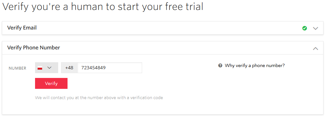
Task: Focus the phone number field showing 723454849
Action: click(x=110, y=68)
